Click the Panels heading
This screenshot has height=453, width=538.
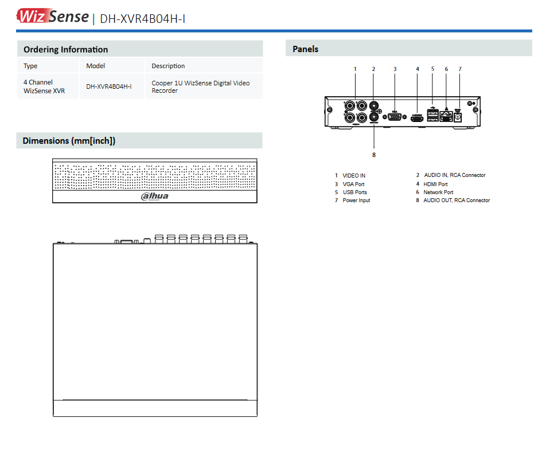(305, 49)
